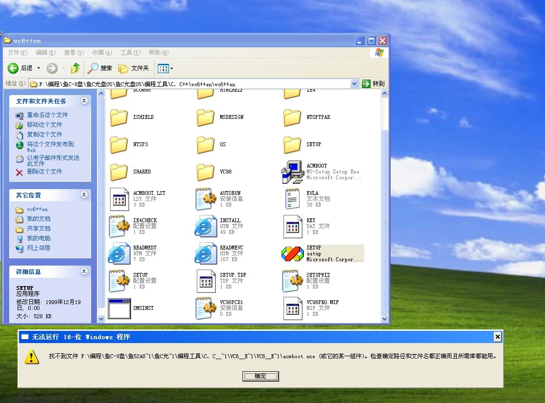Collapse the 详细信息 panel
The height and width of the screenshot is (403, 545).
click(84, 271)
